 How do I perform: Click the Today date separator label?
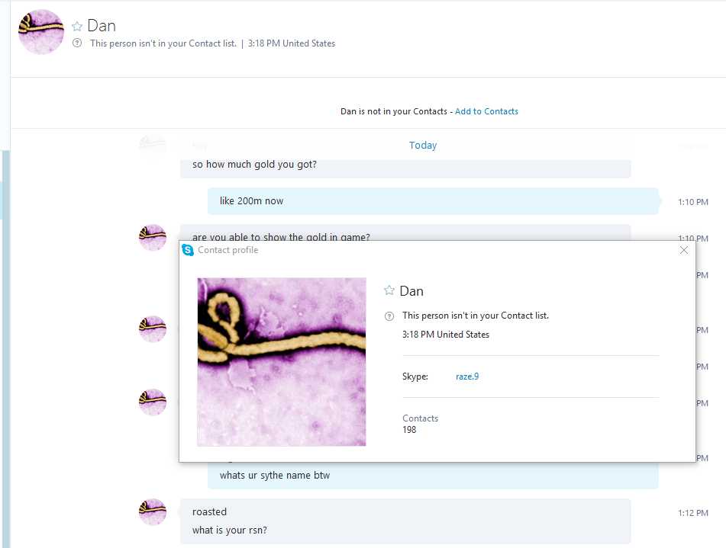point(423,146)
